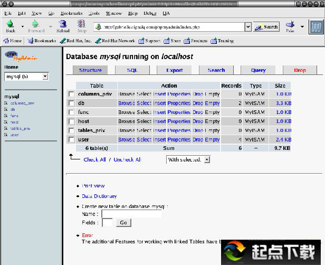Click the Uncheck All link

[x=128, y=159]
